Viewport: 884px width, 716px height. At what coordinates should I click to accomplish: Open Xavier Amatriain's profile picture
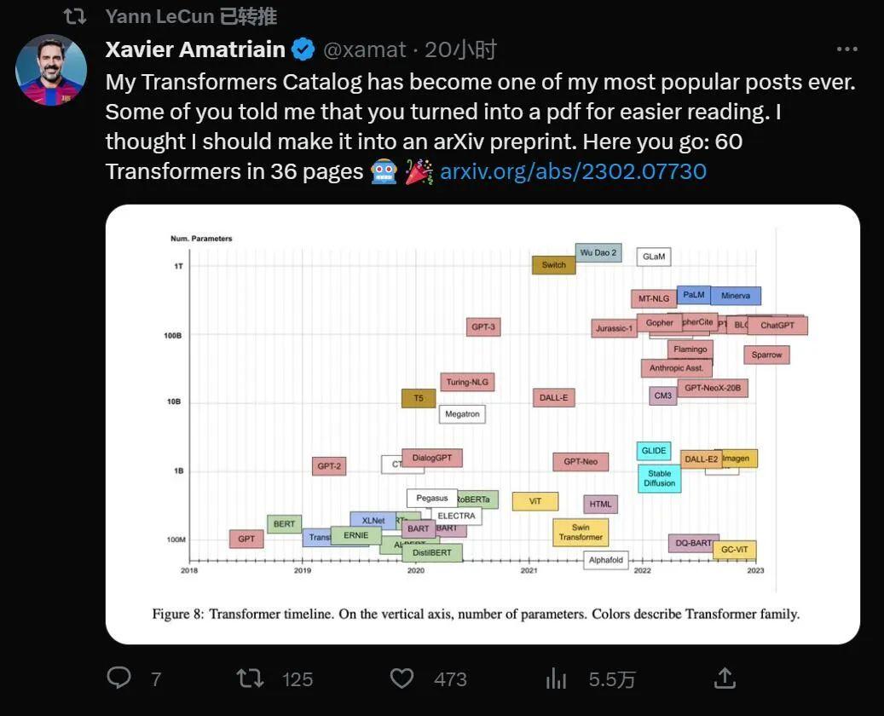52,70
